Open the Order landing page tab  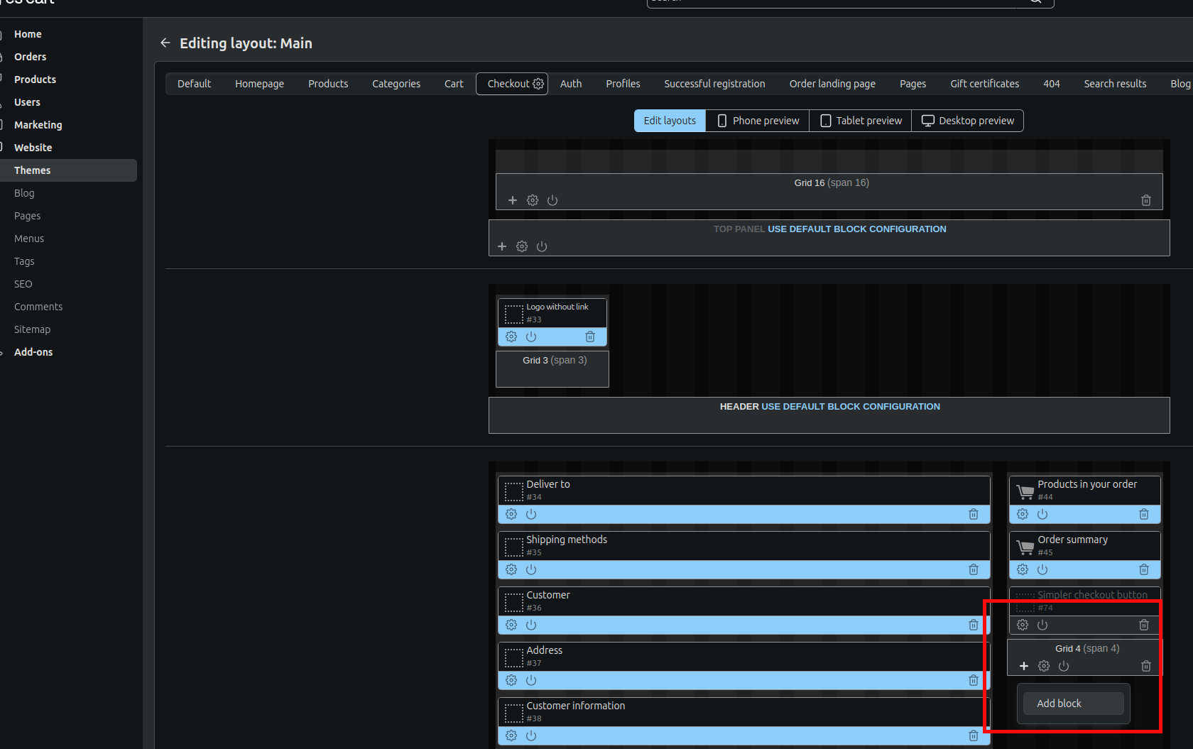tap(832, 84)
